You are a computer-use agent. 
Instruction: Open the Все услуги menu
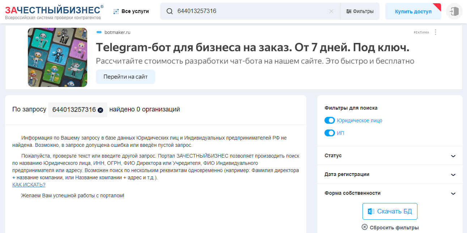pyautogui.click(x=131, y=11)
